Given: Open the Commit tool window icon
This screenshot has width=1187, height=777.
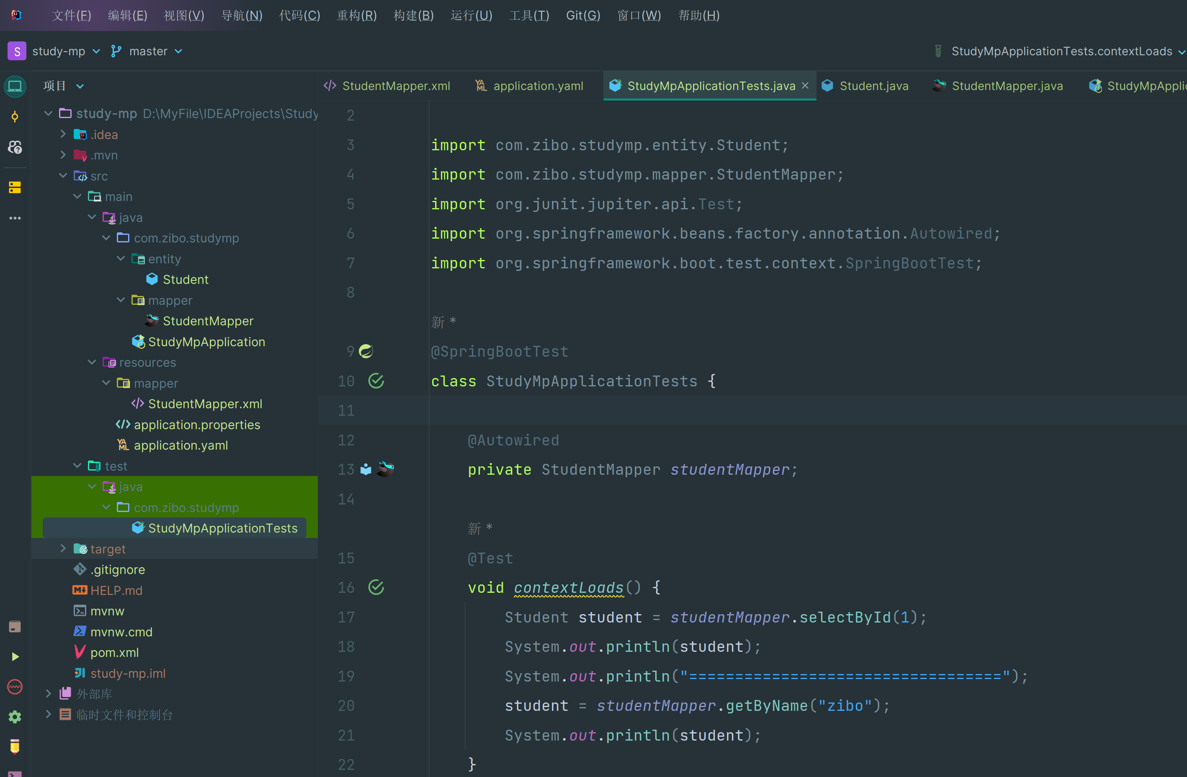Looking at the screenshot, I should tap(15, 117).
